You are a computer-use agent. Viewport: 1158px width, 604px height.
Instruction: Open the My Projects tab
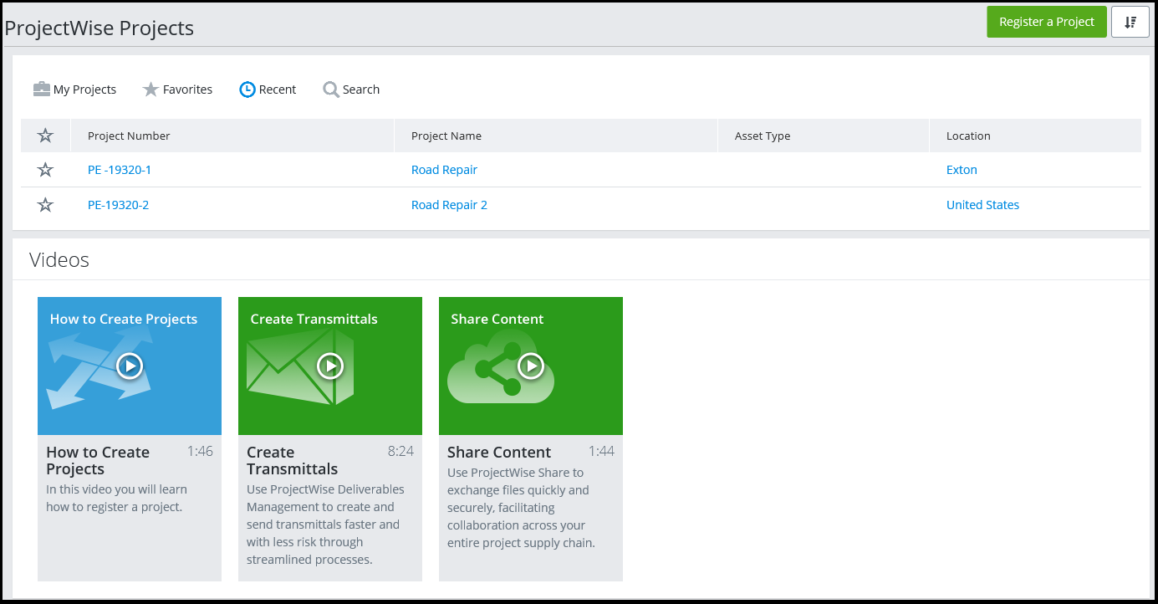coord(74,90)
